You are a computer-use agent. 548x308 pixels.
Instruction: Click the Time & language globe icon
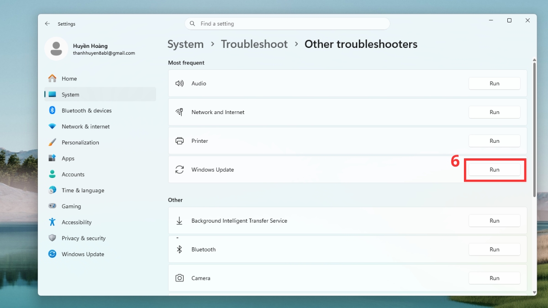coord(53,190)
